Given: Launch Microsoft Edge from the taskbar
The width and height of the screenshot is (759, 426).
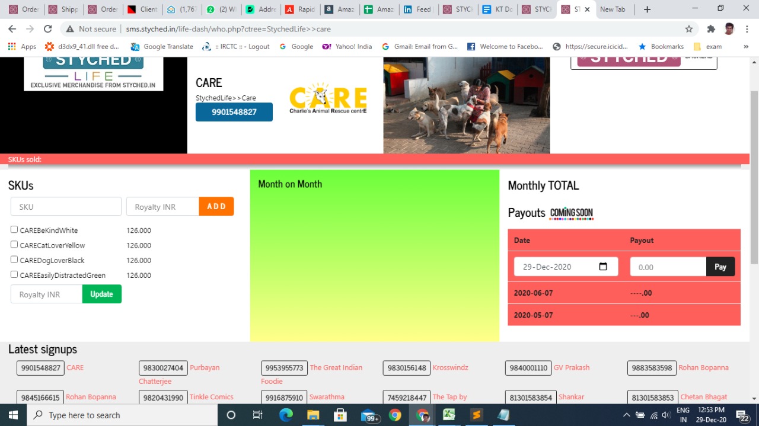Looking at the screenshot, I should pyautogui.click(x=286, y=415).
